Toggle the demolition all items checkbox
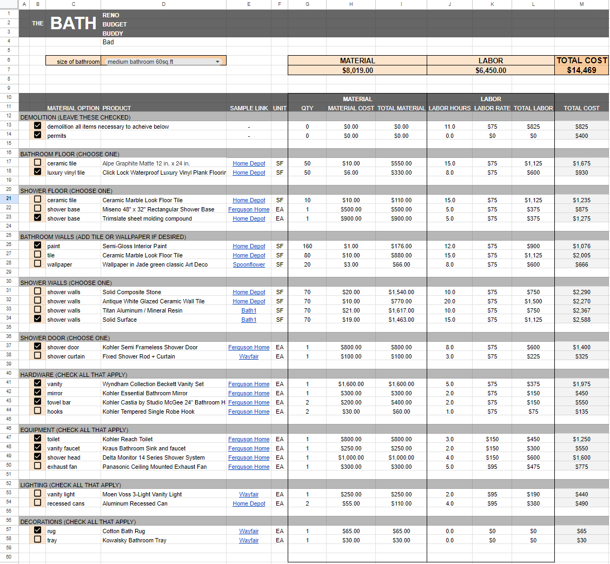610x564 pixels. tap(38, 125)
